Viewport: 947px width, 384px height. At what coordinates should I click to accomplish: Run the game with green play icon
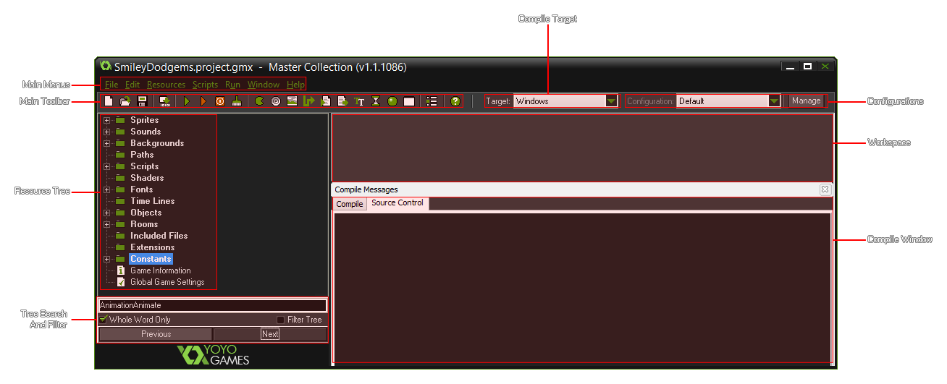[187, 101]
